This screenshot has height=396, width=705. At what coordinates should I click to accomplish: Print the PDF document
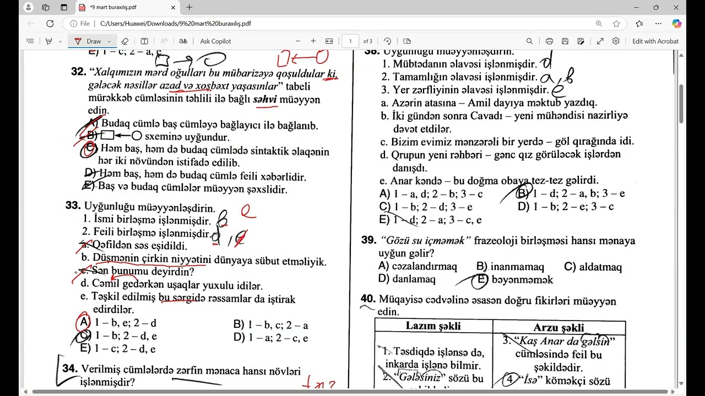click(x=549, y=41)
